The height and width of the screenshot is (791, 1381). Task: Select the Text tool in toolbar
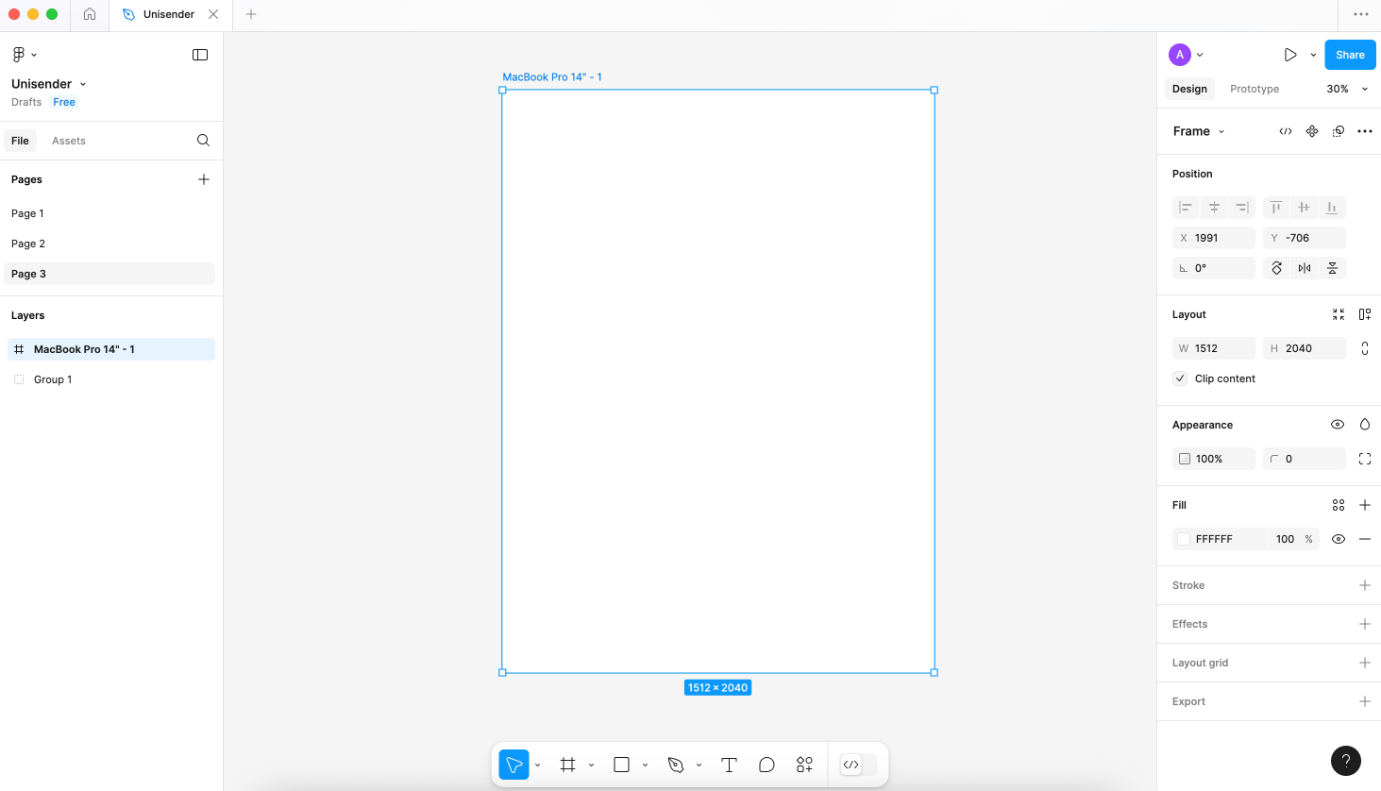729,765
